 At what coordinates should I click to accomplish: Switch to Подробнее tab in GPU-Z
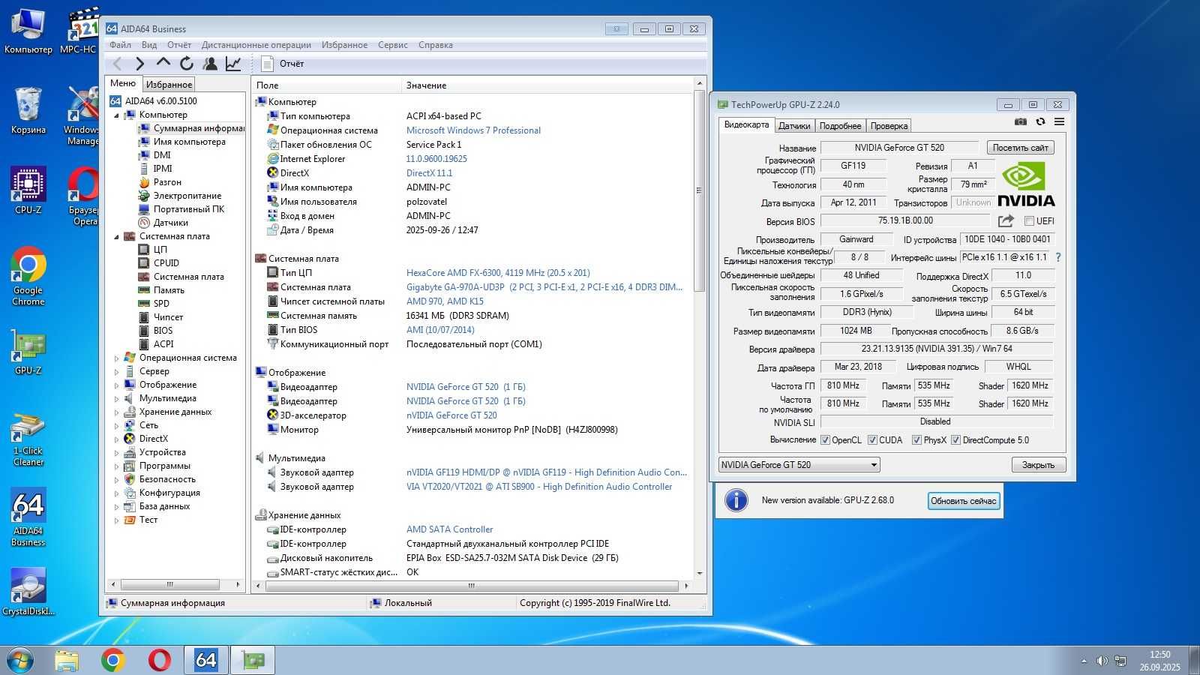coord(840,126)
